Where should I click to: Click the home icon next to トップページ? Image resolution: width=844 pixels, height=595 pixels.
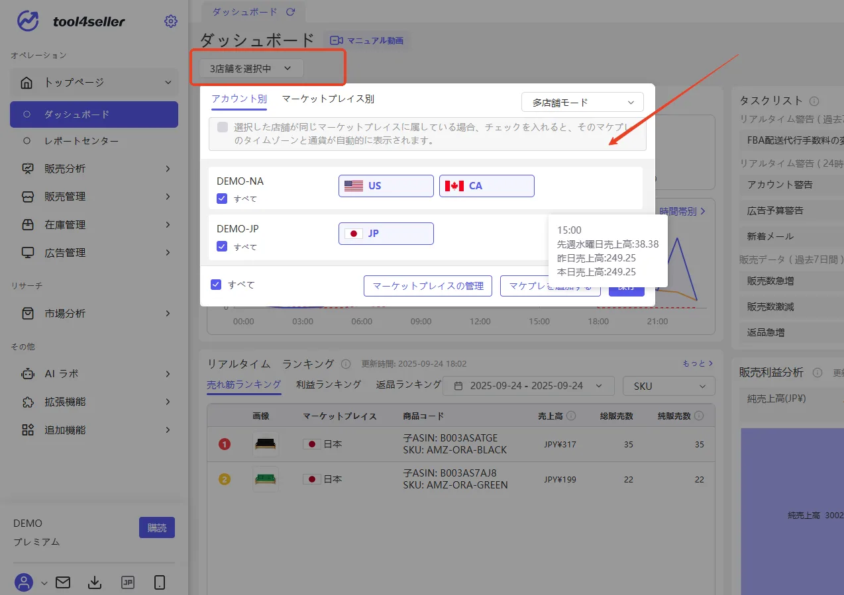(26, 83)
